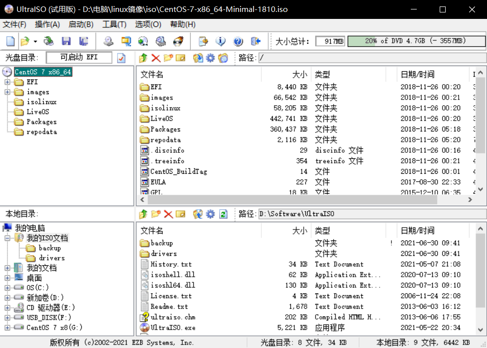Open the 操作(A) menu
Image resolution: width=487 pixels, height=348 pixels.
click(47, 24)
